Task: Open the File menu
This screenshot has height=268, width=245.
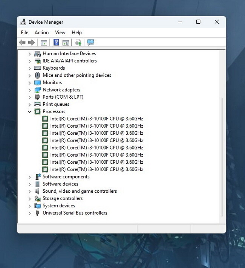Action: click(x=24, y=33)
